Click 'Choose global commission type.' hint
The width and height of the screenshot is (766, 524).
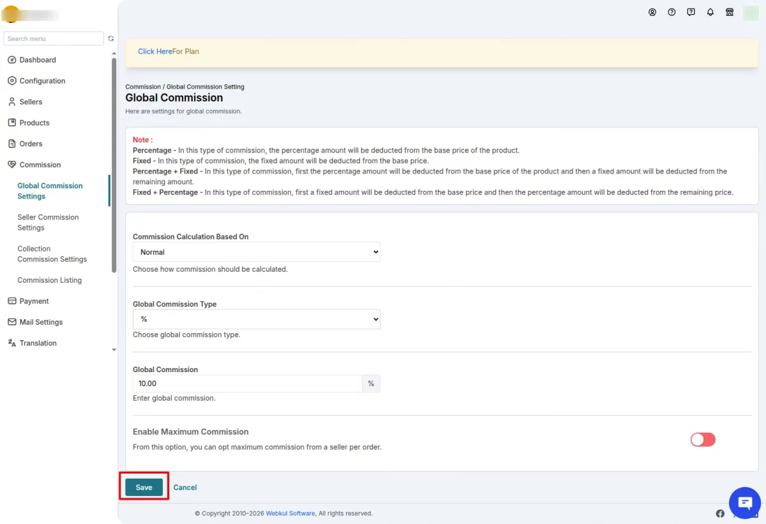(186, 334)
